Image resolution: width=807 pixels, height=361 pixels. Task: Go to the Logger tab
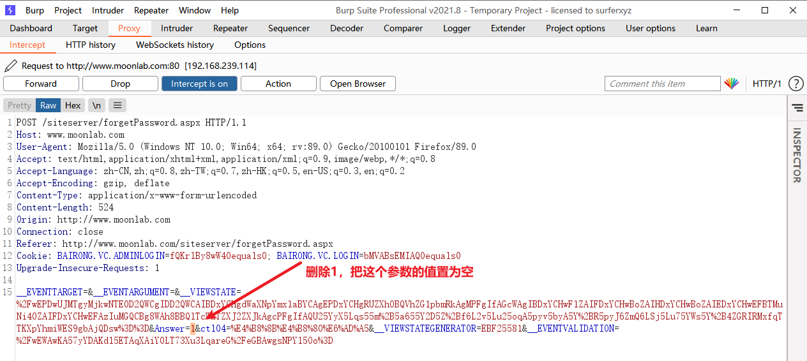pos(456,28)
